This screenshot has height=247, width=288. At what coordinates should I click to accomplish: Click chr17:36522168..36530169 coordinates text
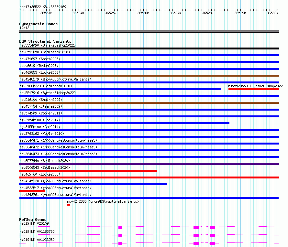pyautogui.click(x=43, y=7)
